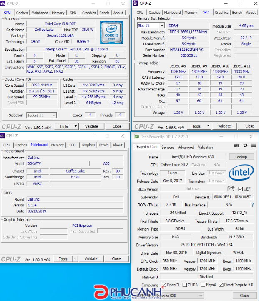The image size is (259, 301).
Task: Click the motherboard Model value 03KWTV
Action: (58, 163)
